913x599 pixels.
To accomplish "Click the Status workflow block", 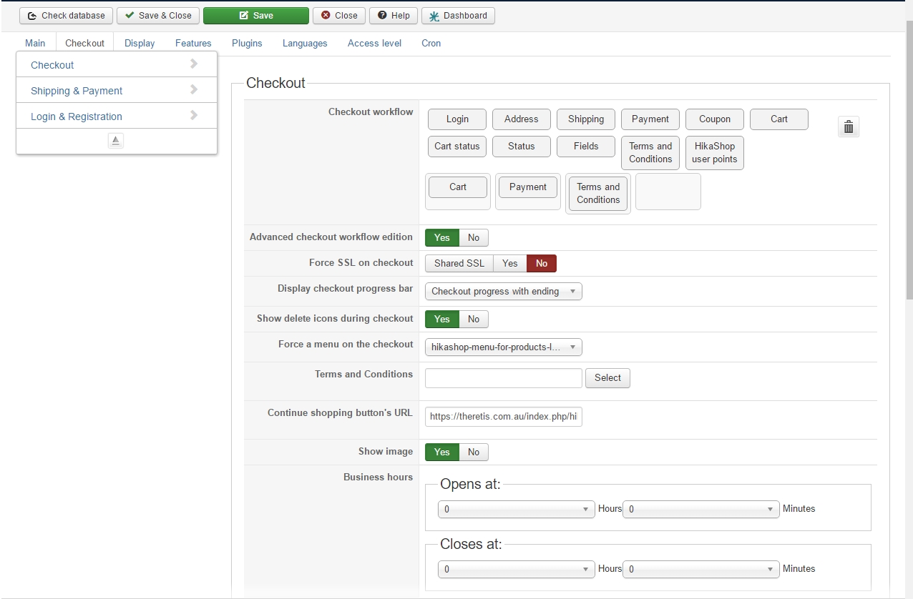I will [x=522, y=147].
